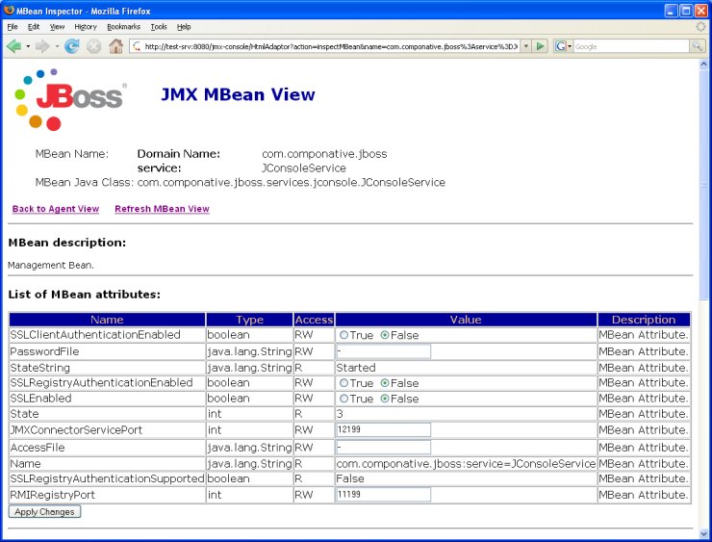Open the Tools menu

(159, 27)
